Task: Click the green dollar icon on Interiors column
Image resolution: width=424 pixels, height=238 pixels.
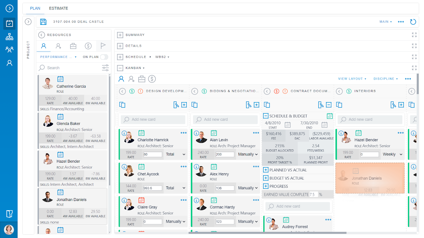Action: [x=349, y=91]
